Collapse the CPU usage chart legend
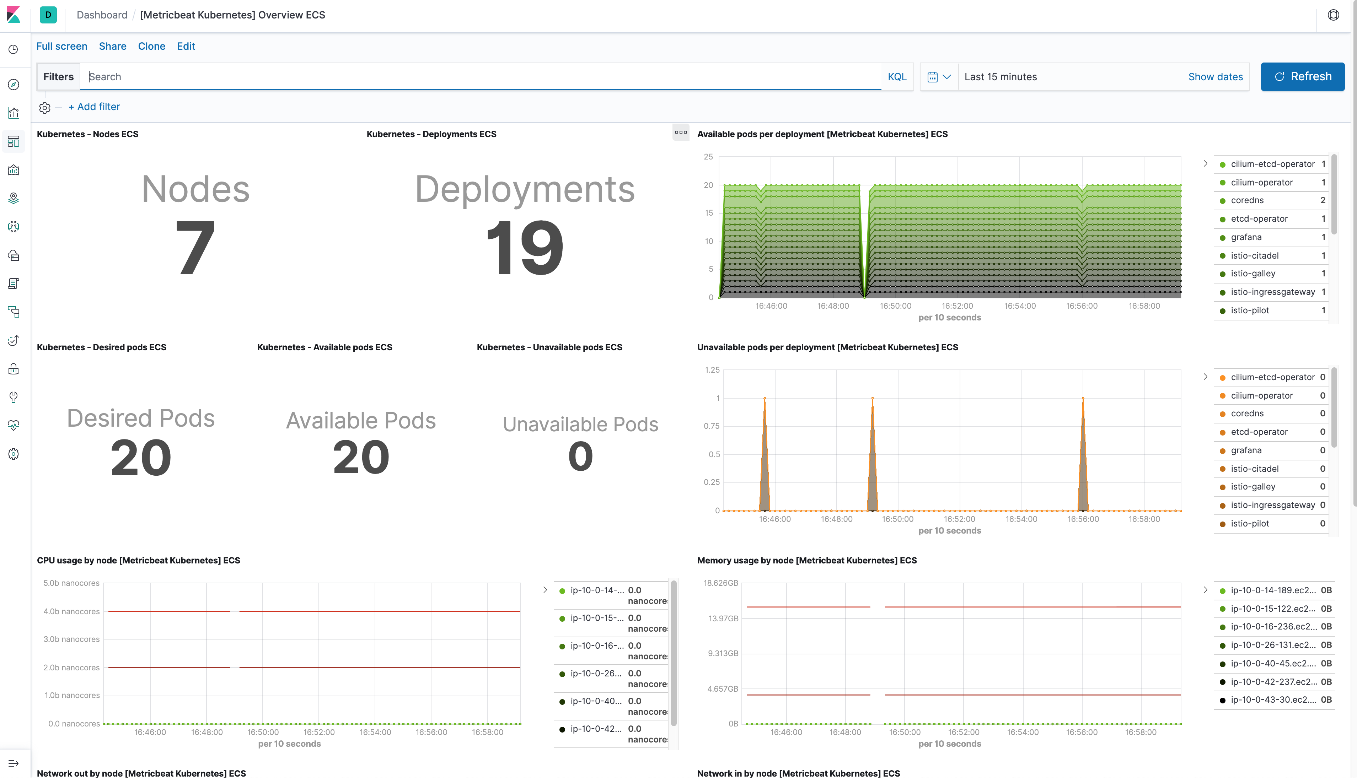The height and width of the screenshot is (778, 1357). 545,590
